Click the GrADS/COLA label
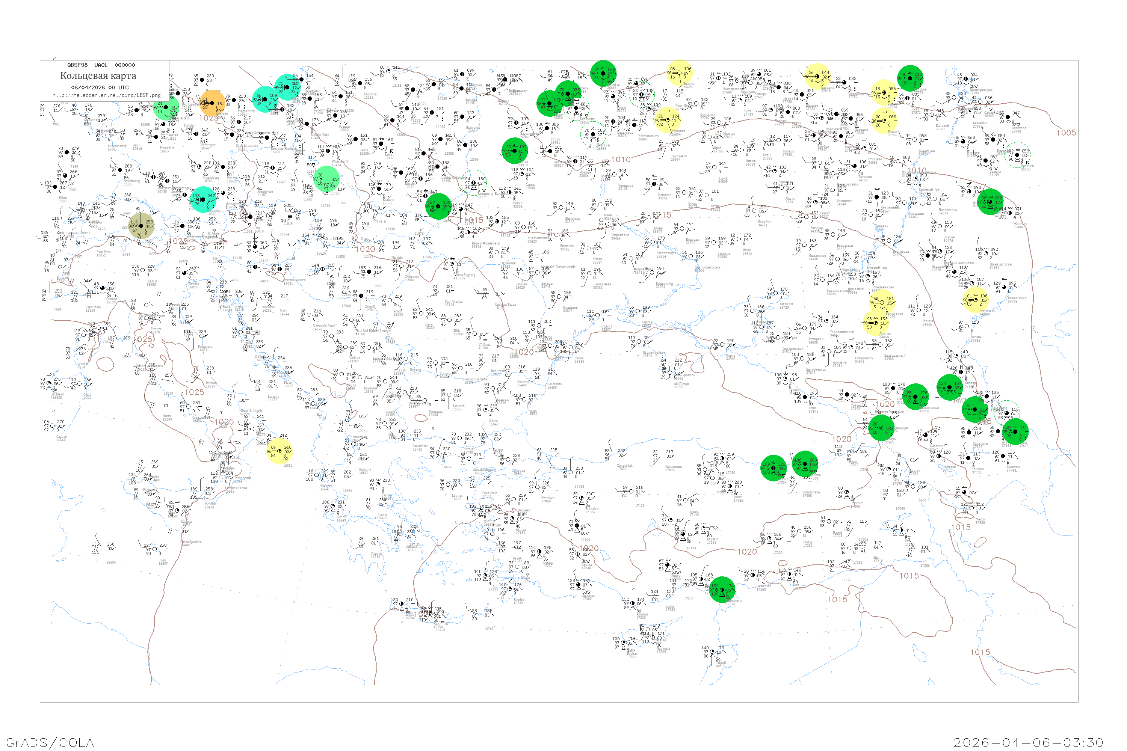The width and height of the screenshot is (1127, 751). [50, 742]
